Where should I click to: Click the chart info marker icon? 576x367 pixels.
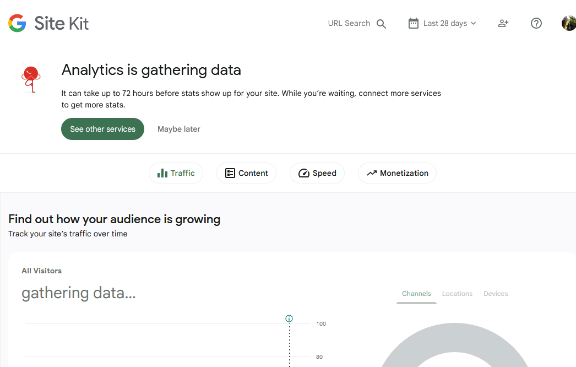point(289,319)
